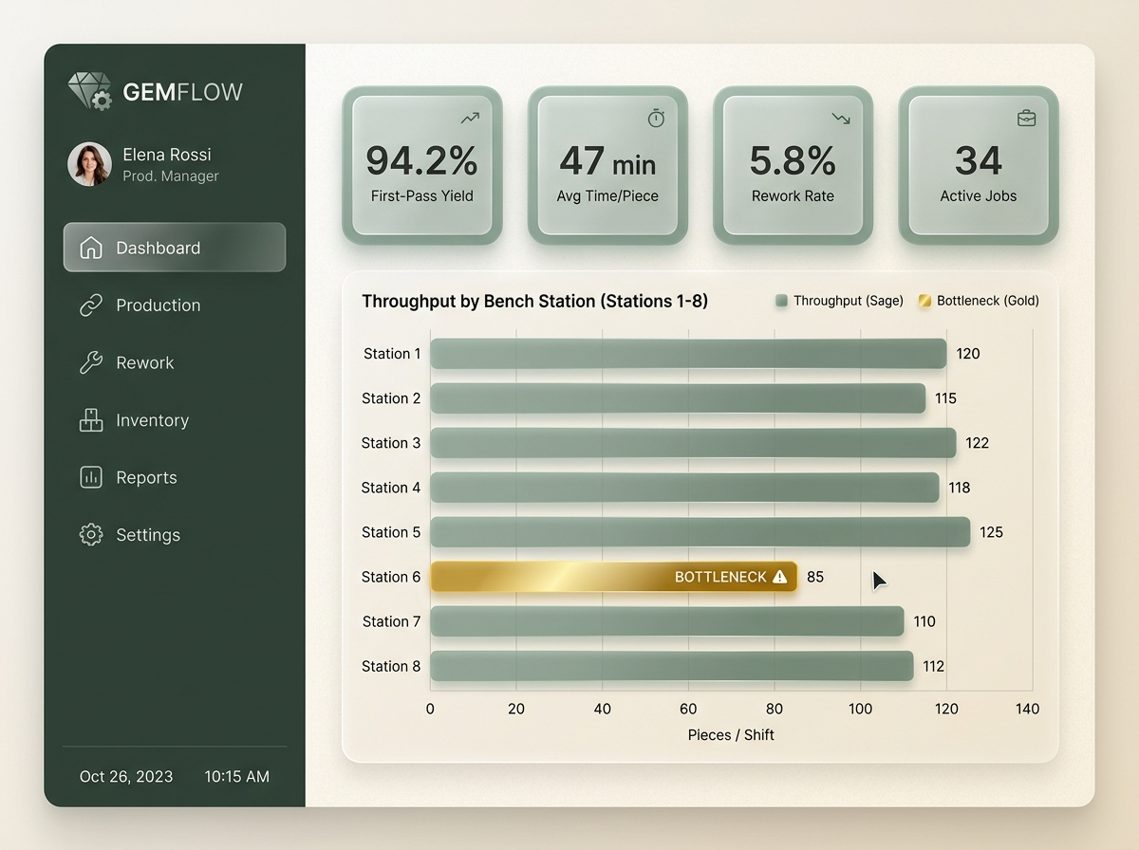The width and height of the screenshot is (1139, 850).
Task: Click the "Oct 26, 2023" date
Action: [126, 777]
